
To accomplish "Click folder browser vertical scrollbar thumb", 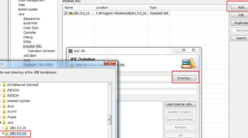I will [109, 120].
